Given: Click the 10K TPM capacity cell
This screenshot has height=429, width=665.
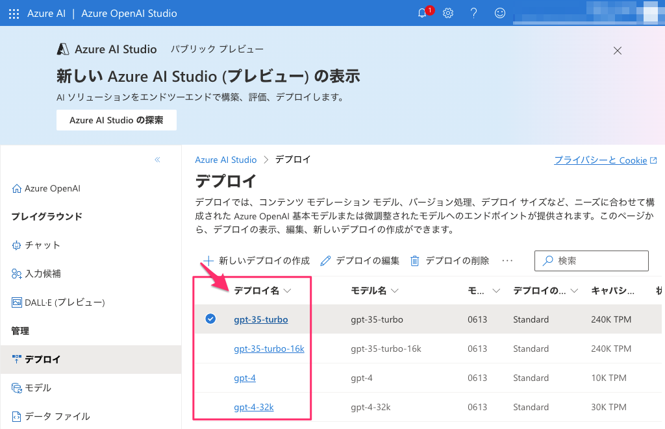Looking at the screenshot, I should click(x=609, y=378).
